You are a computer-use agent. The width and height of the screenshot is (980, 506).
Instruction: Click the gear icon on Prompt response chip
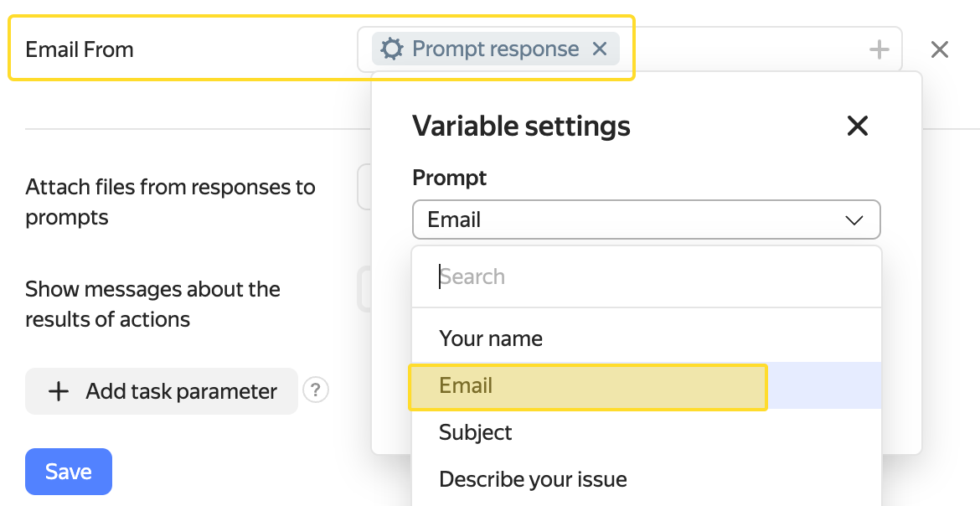tap(391, 49)
